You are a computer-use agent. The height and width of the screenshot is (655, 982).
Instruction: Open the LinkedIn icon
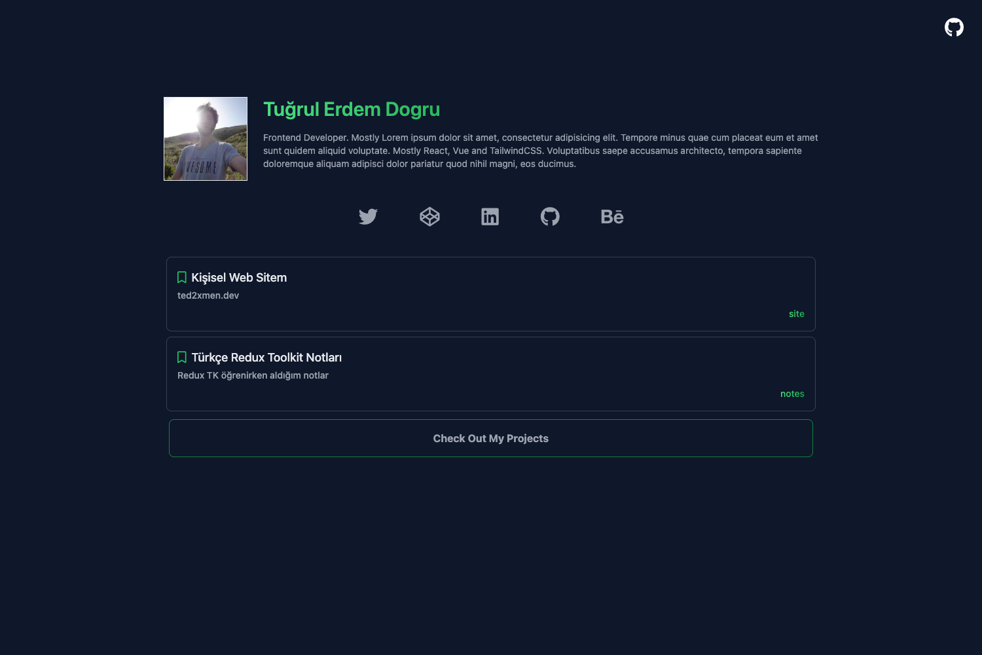pyautogui.click(x=490, y=216)
